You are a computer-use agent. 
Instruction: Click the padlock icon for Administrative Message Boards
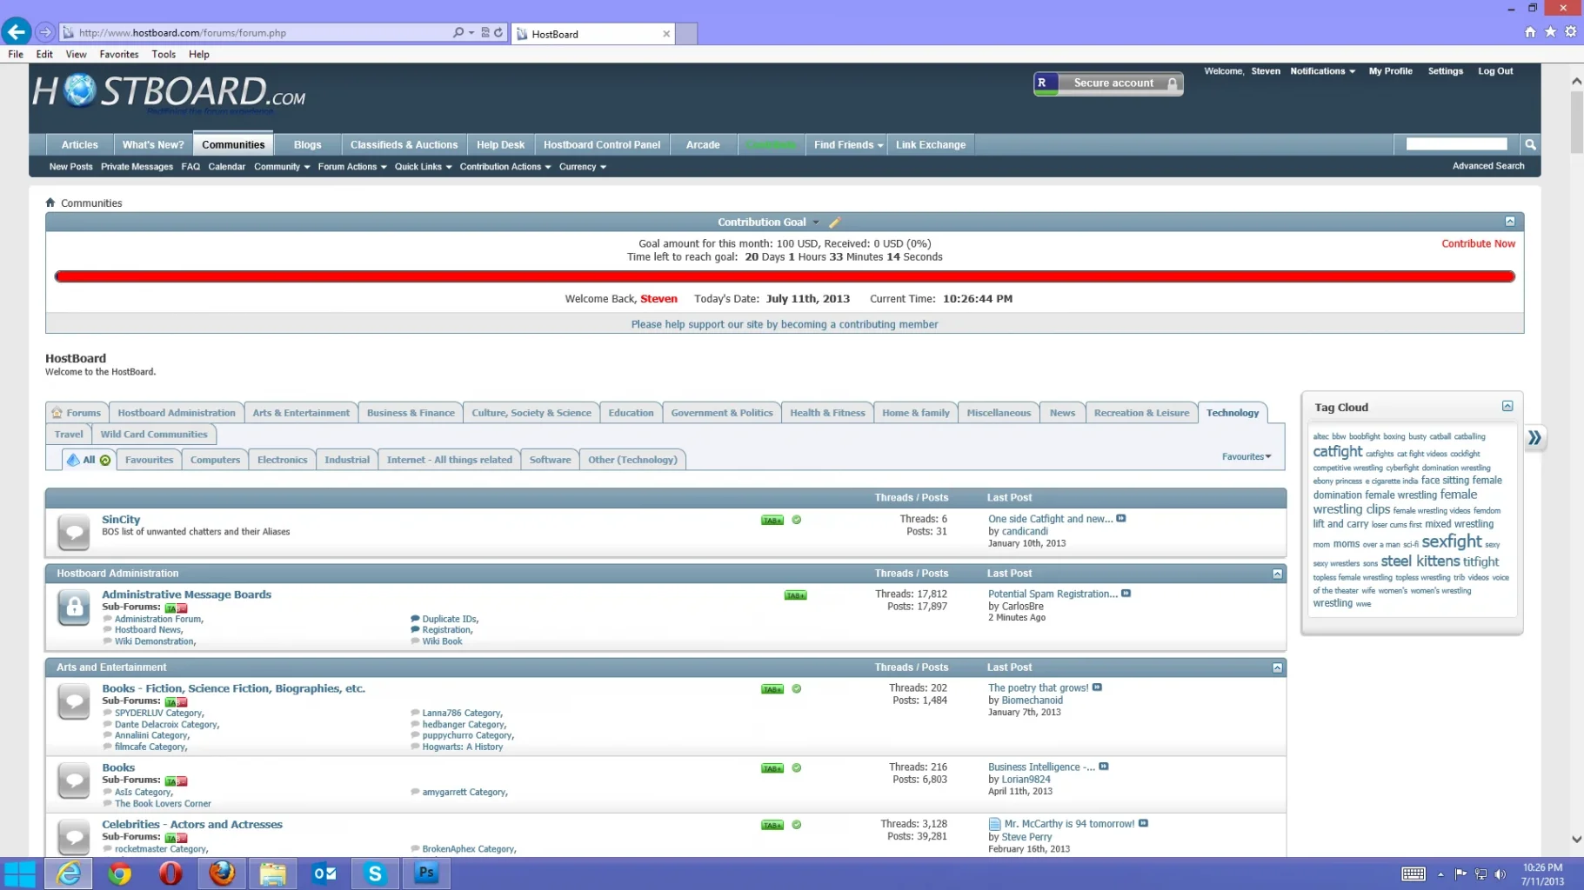(74, 607)
